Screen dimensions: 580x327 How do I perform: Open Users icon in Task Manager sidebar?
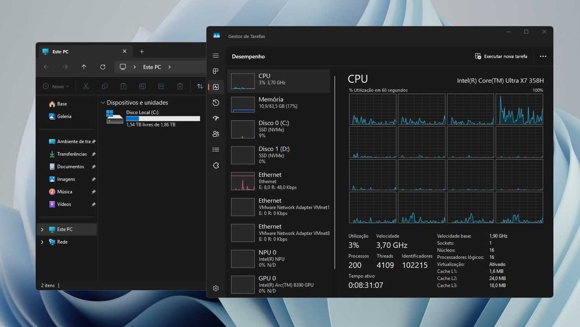216,134
